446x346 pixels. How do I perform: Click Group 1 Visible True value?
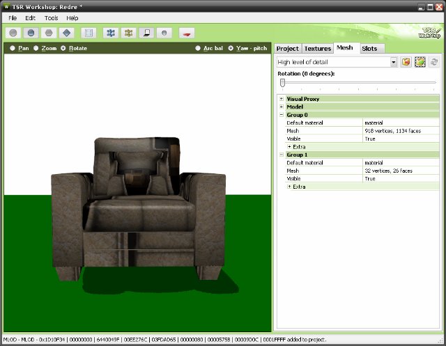coord(401,179)
